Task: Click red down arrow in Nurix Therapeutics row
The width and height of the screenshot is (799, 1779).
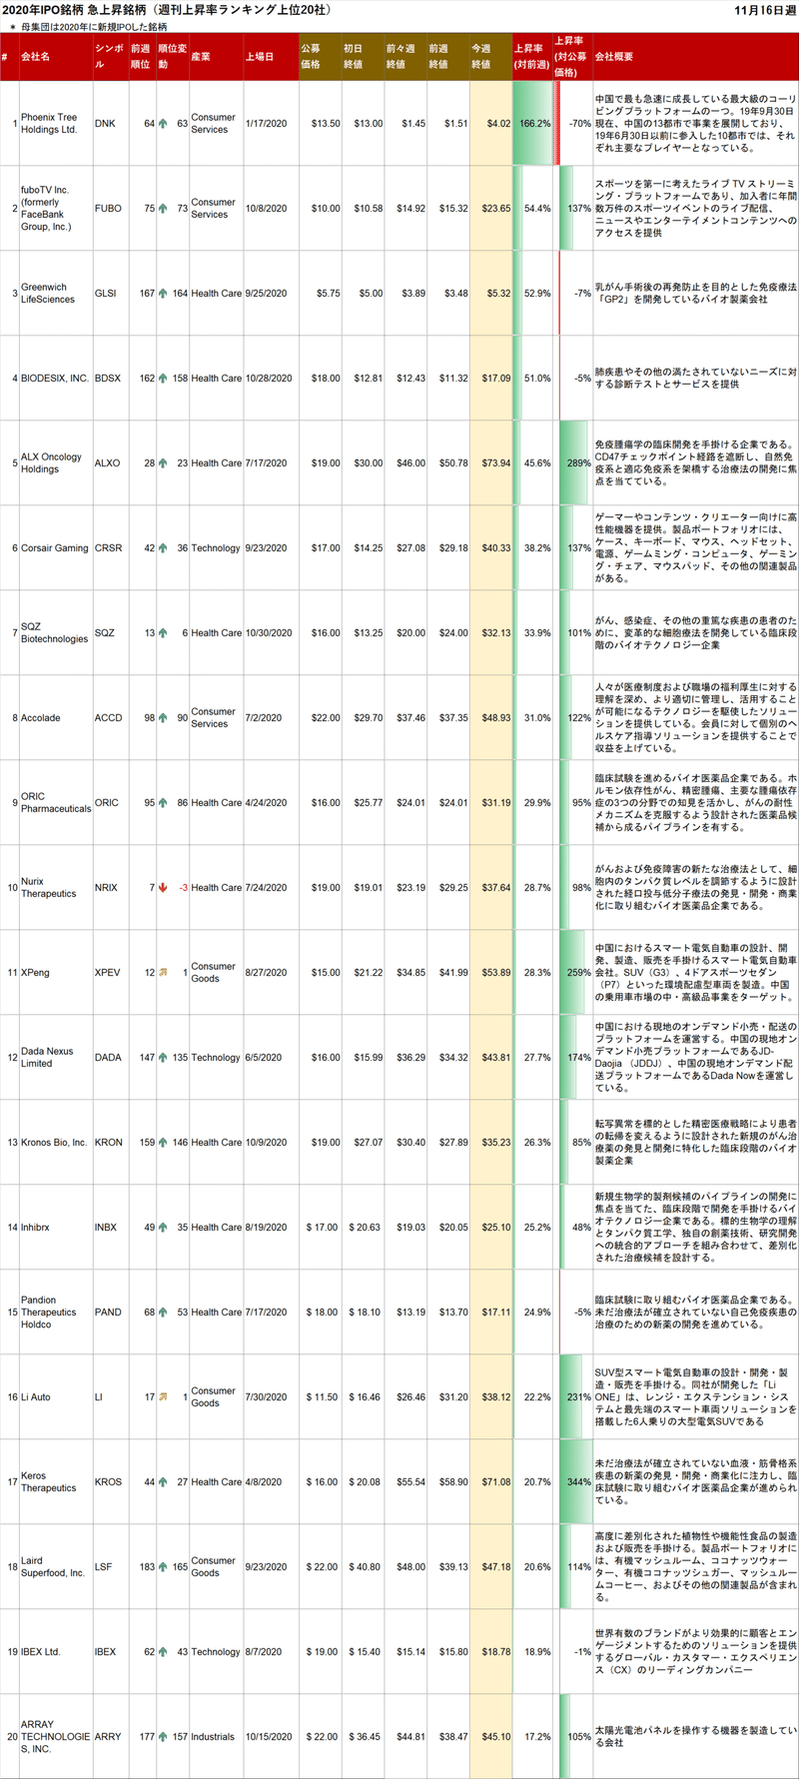Action: pyautogui.click(x=163, y=888)
